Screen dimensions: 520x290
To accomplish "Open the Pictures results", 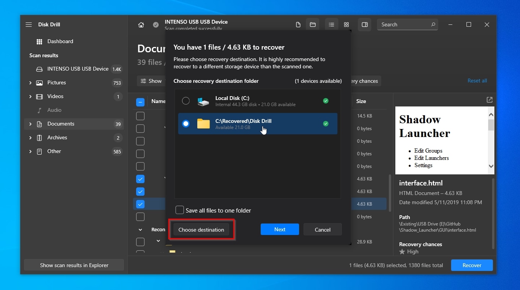I will [74, 83].
